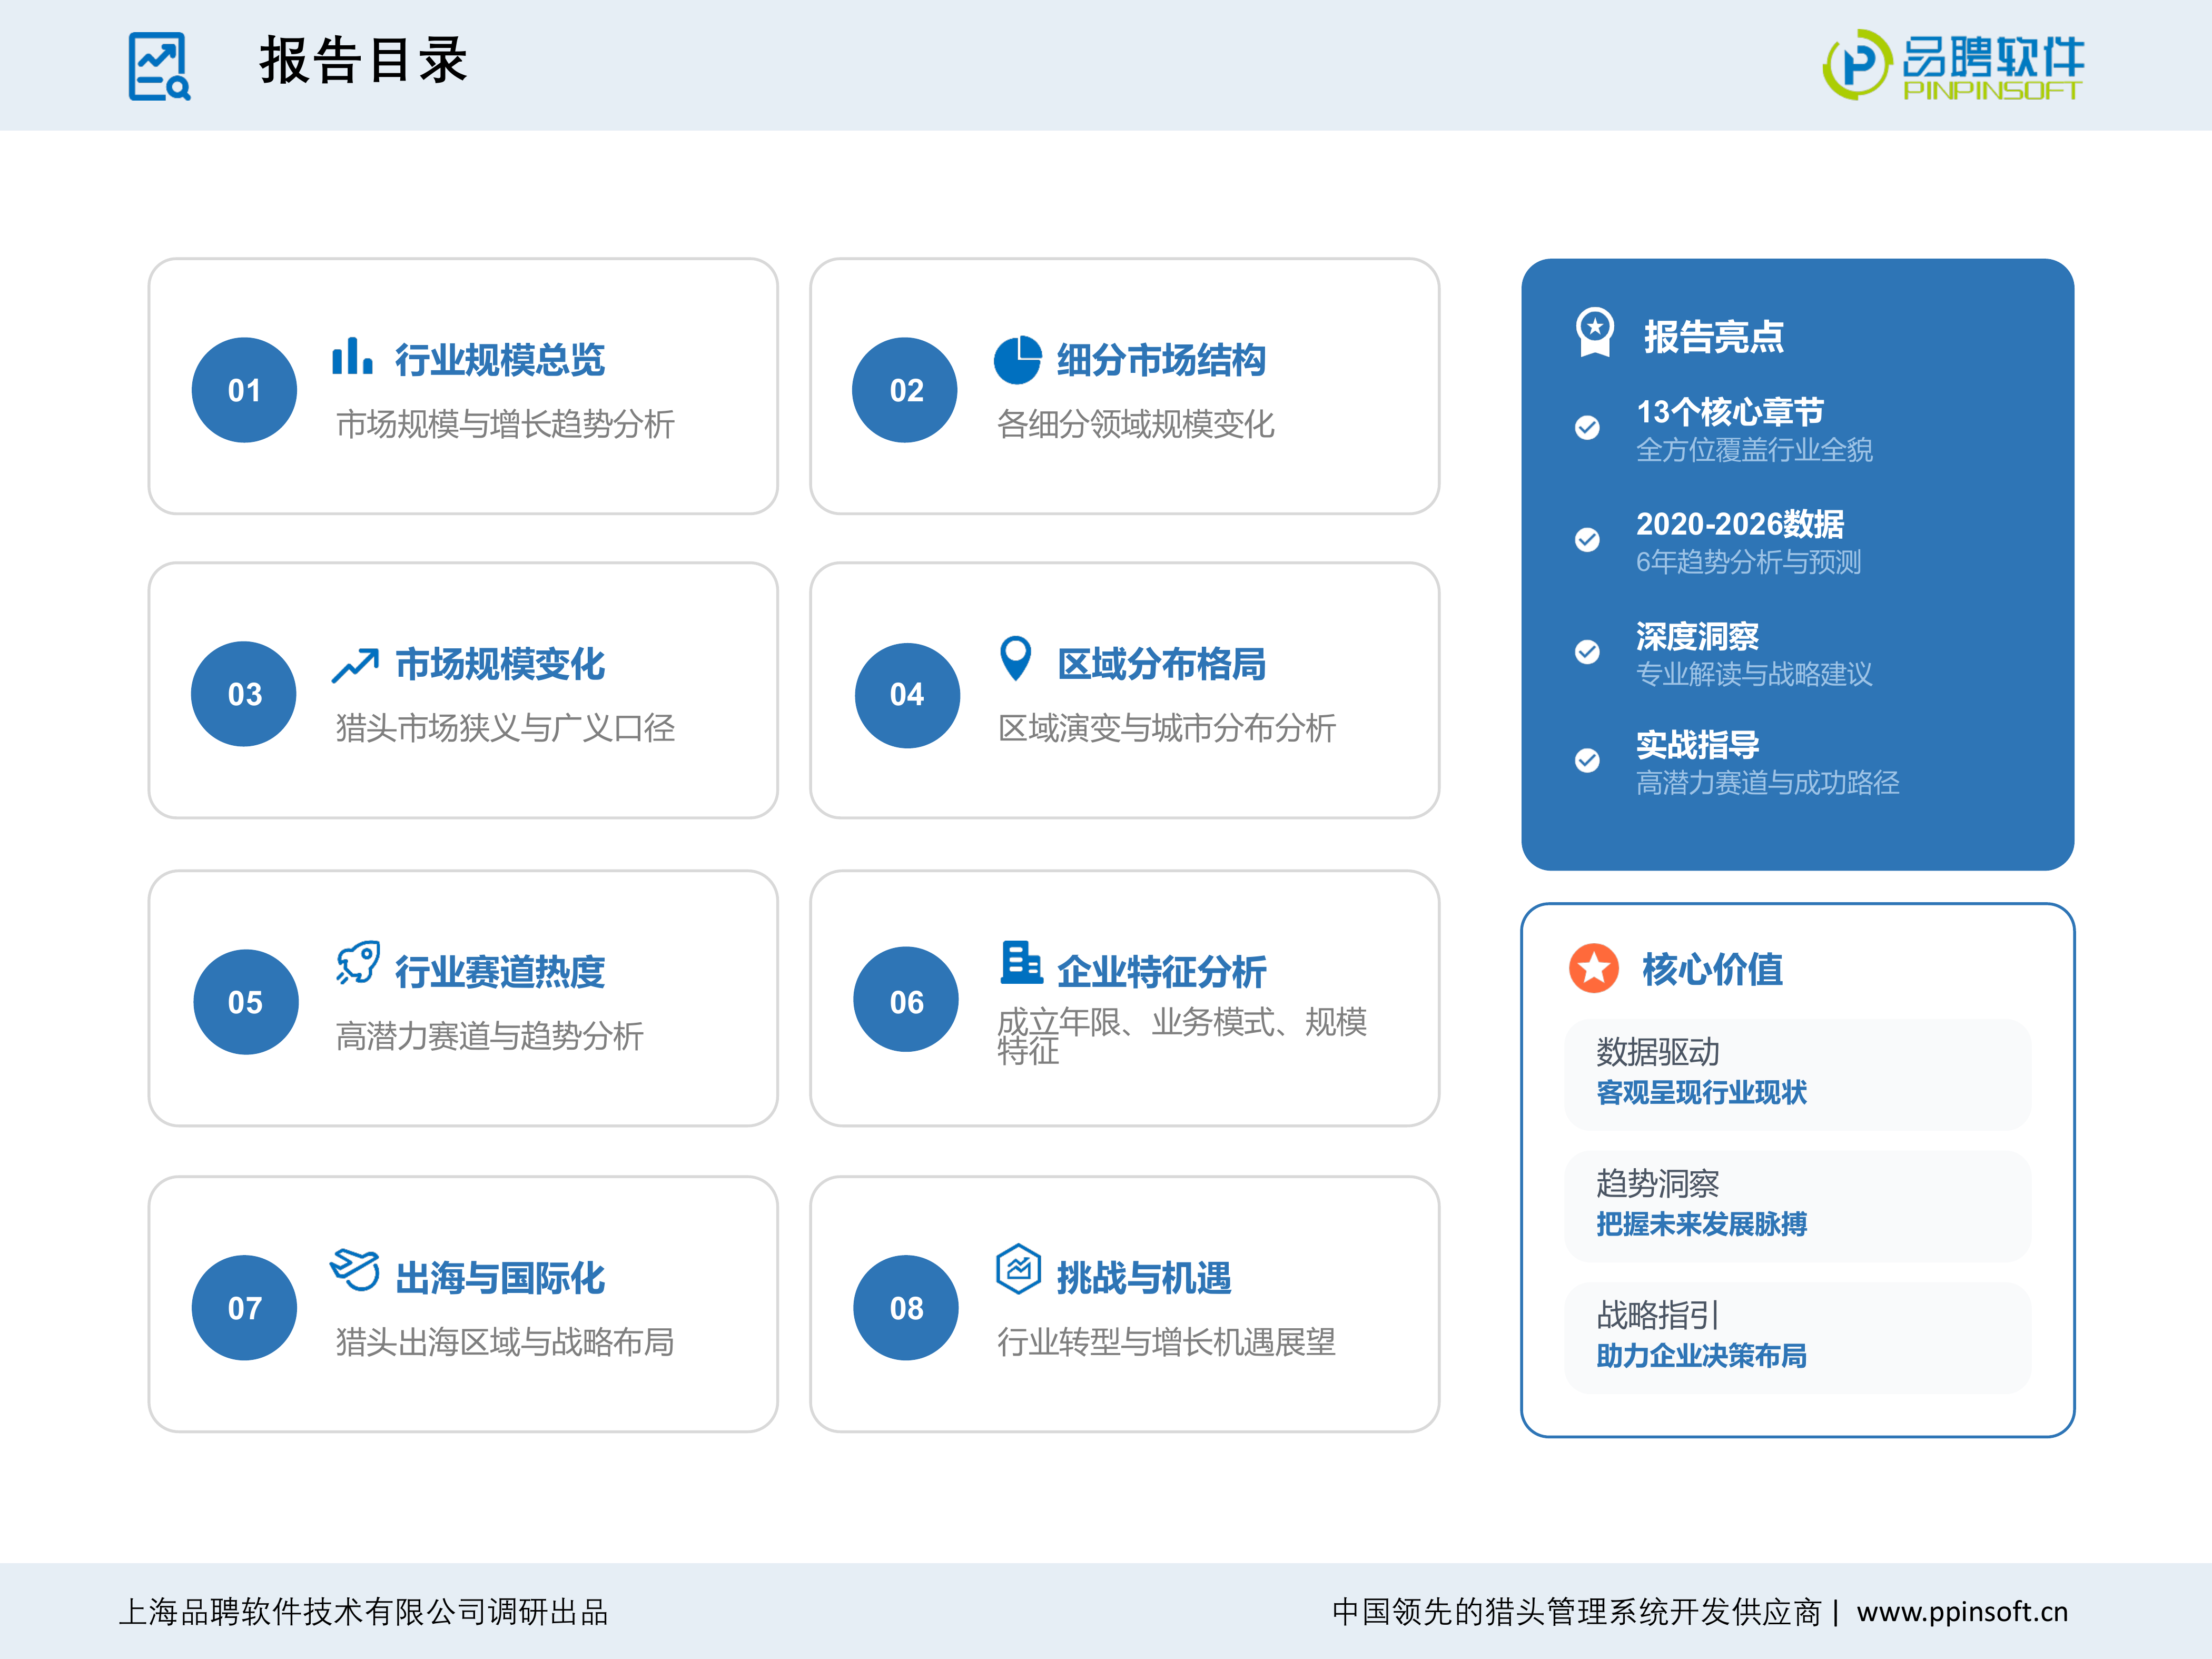This screenshot has height=1659, width=2212.
Task: Click the text 区域演变与城市分布分析
Action: [1167, 728]
